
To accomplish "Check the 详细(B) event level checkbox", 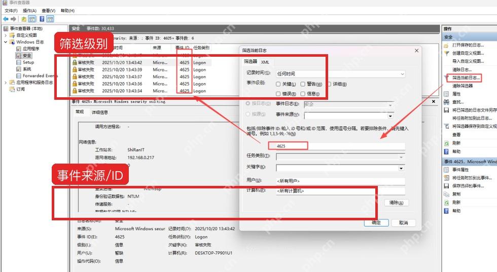I will point(329,84).
